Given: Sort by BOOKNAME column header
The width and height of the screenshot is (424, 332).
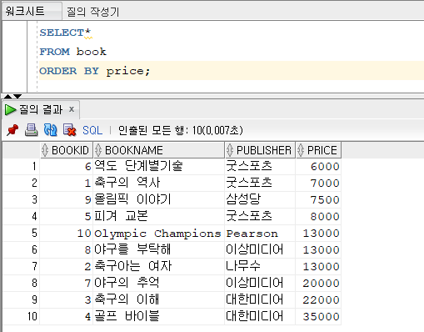Looking at the screenshot, I should 158,150.
